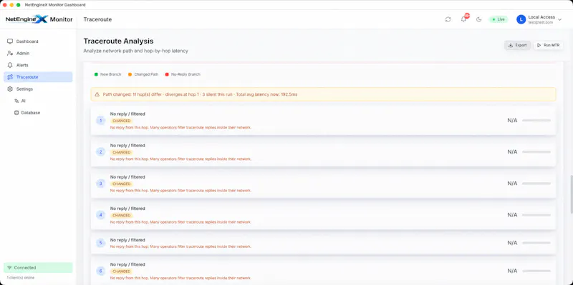The height and width of the screenshot is (285, 573).
Task: Click hop number 3 circle
Action: coord(101,184)
